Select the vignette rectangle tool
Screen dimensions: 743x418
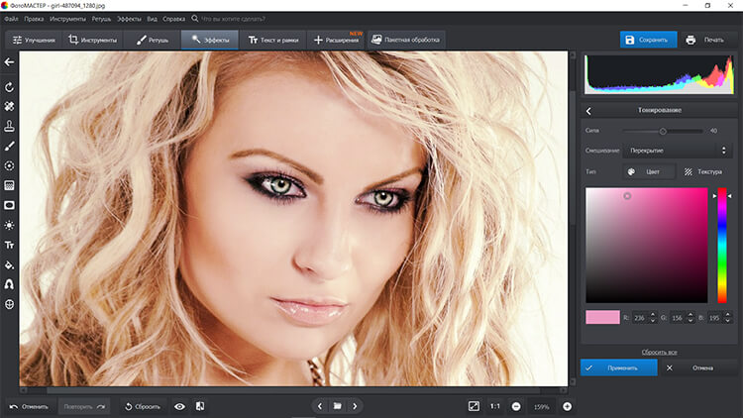coord(9,205)
